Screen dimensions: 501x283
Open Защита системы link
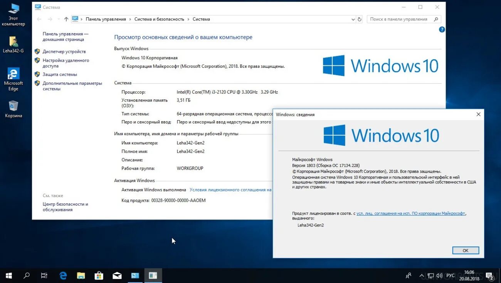60,74
